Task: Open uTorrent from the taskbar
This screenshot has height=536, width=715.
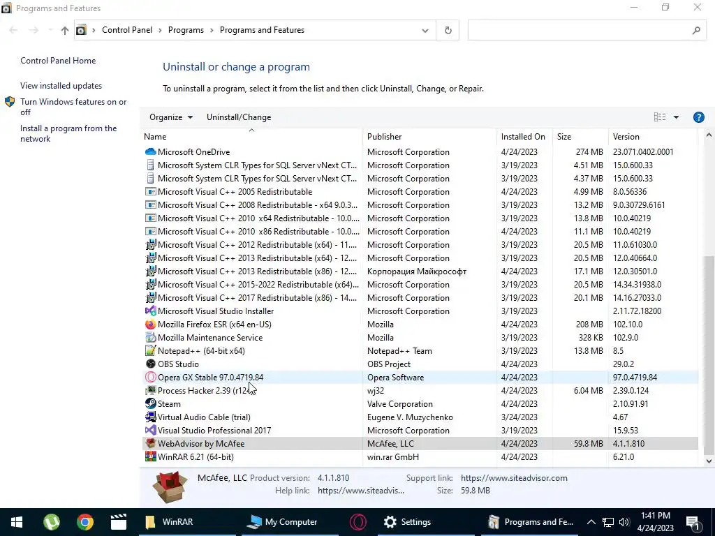Action: (52, 522)
